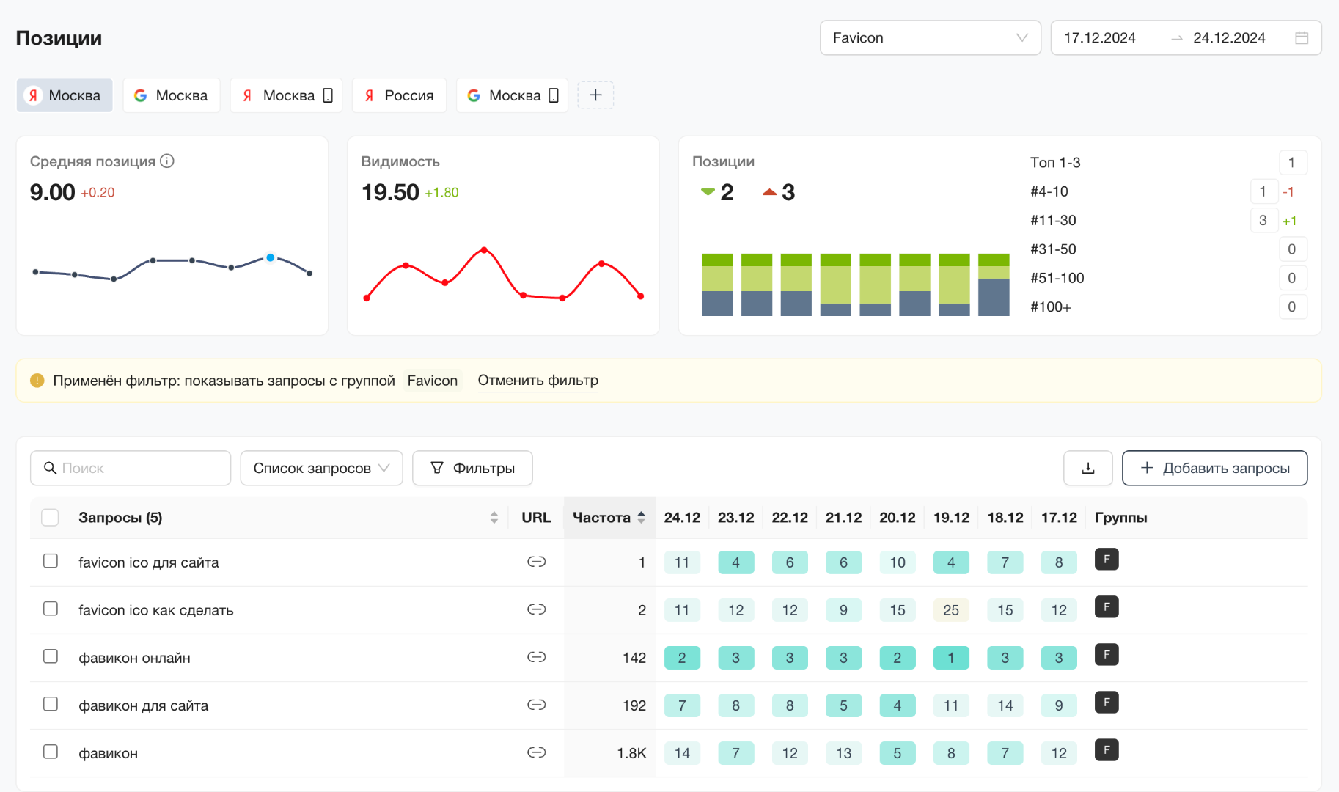Toggle the select-all checkbox in Запросы header
Viewport: 1339px width, 792px height.
(50, 518)
